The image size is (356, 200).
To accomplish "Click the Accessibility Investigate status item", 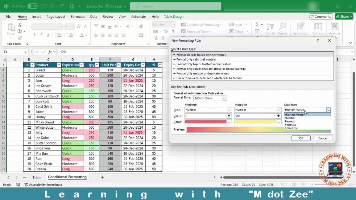I will click(43, 184).
